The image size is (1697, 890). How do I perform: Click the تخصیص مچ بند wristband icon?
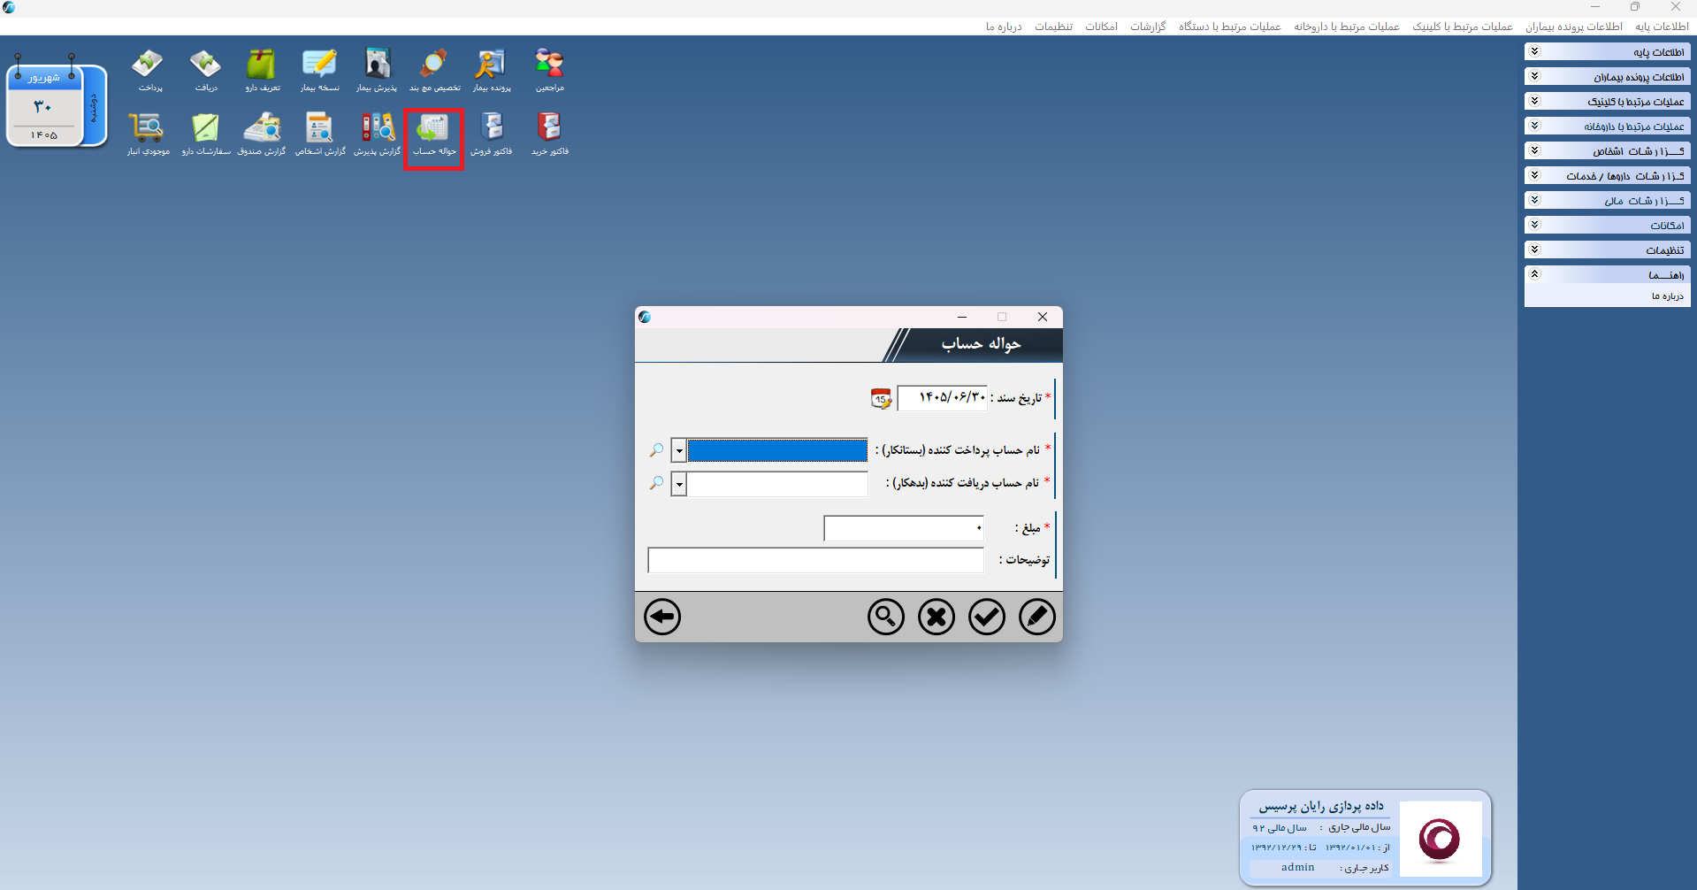(434, 70)
